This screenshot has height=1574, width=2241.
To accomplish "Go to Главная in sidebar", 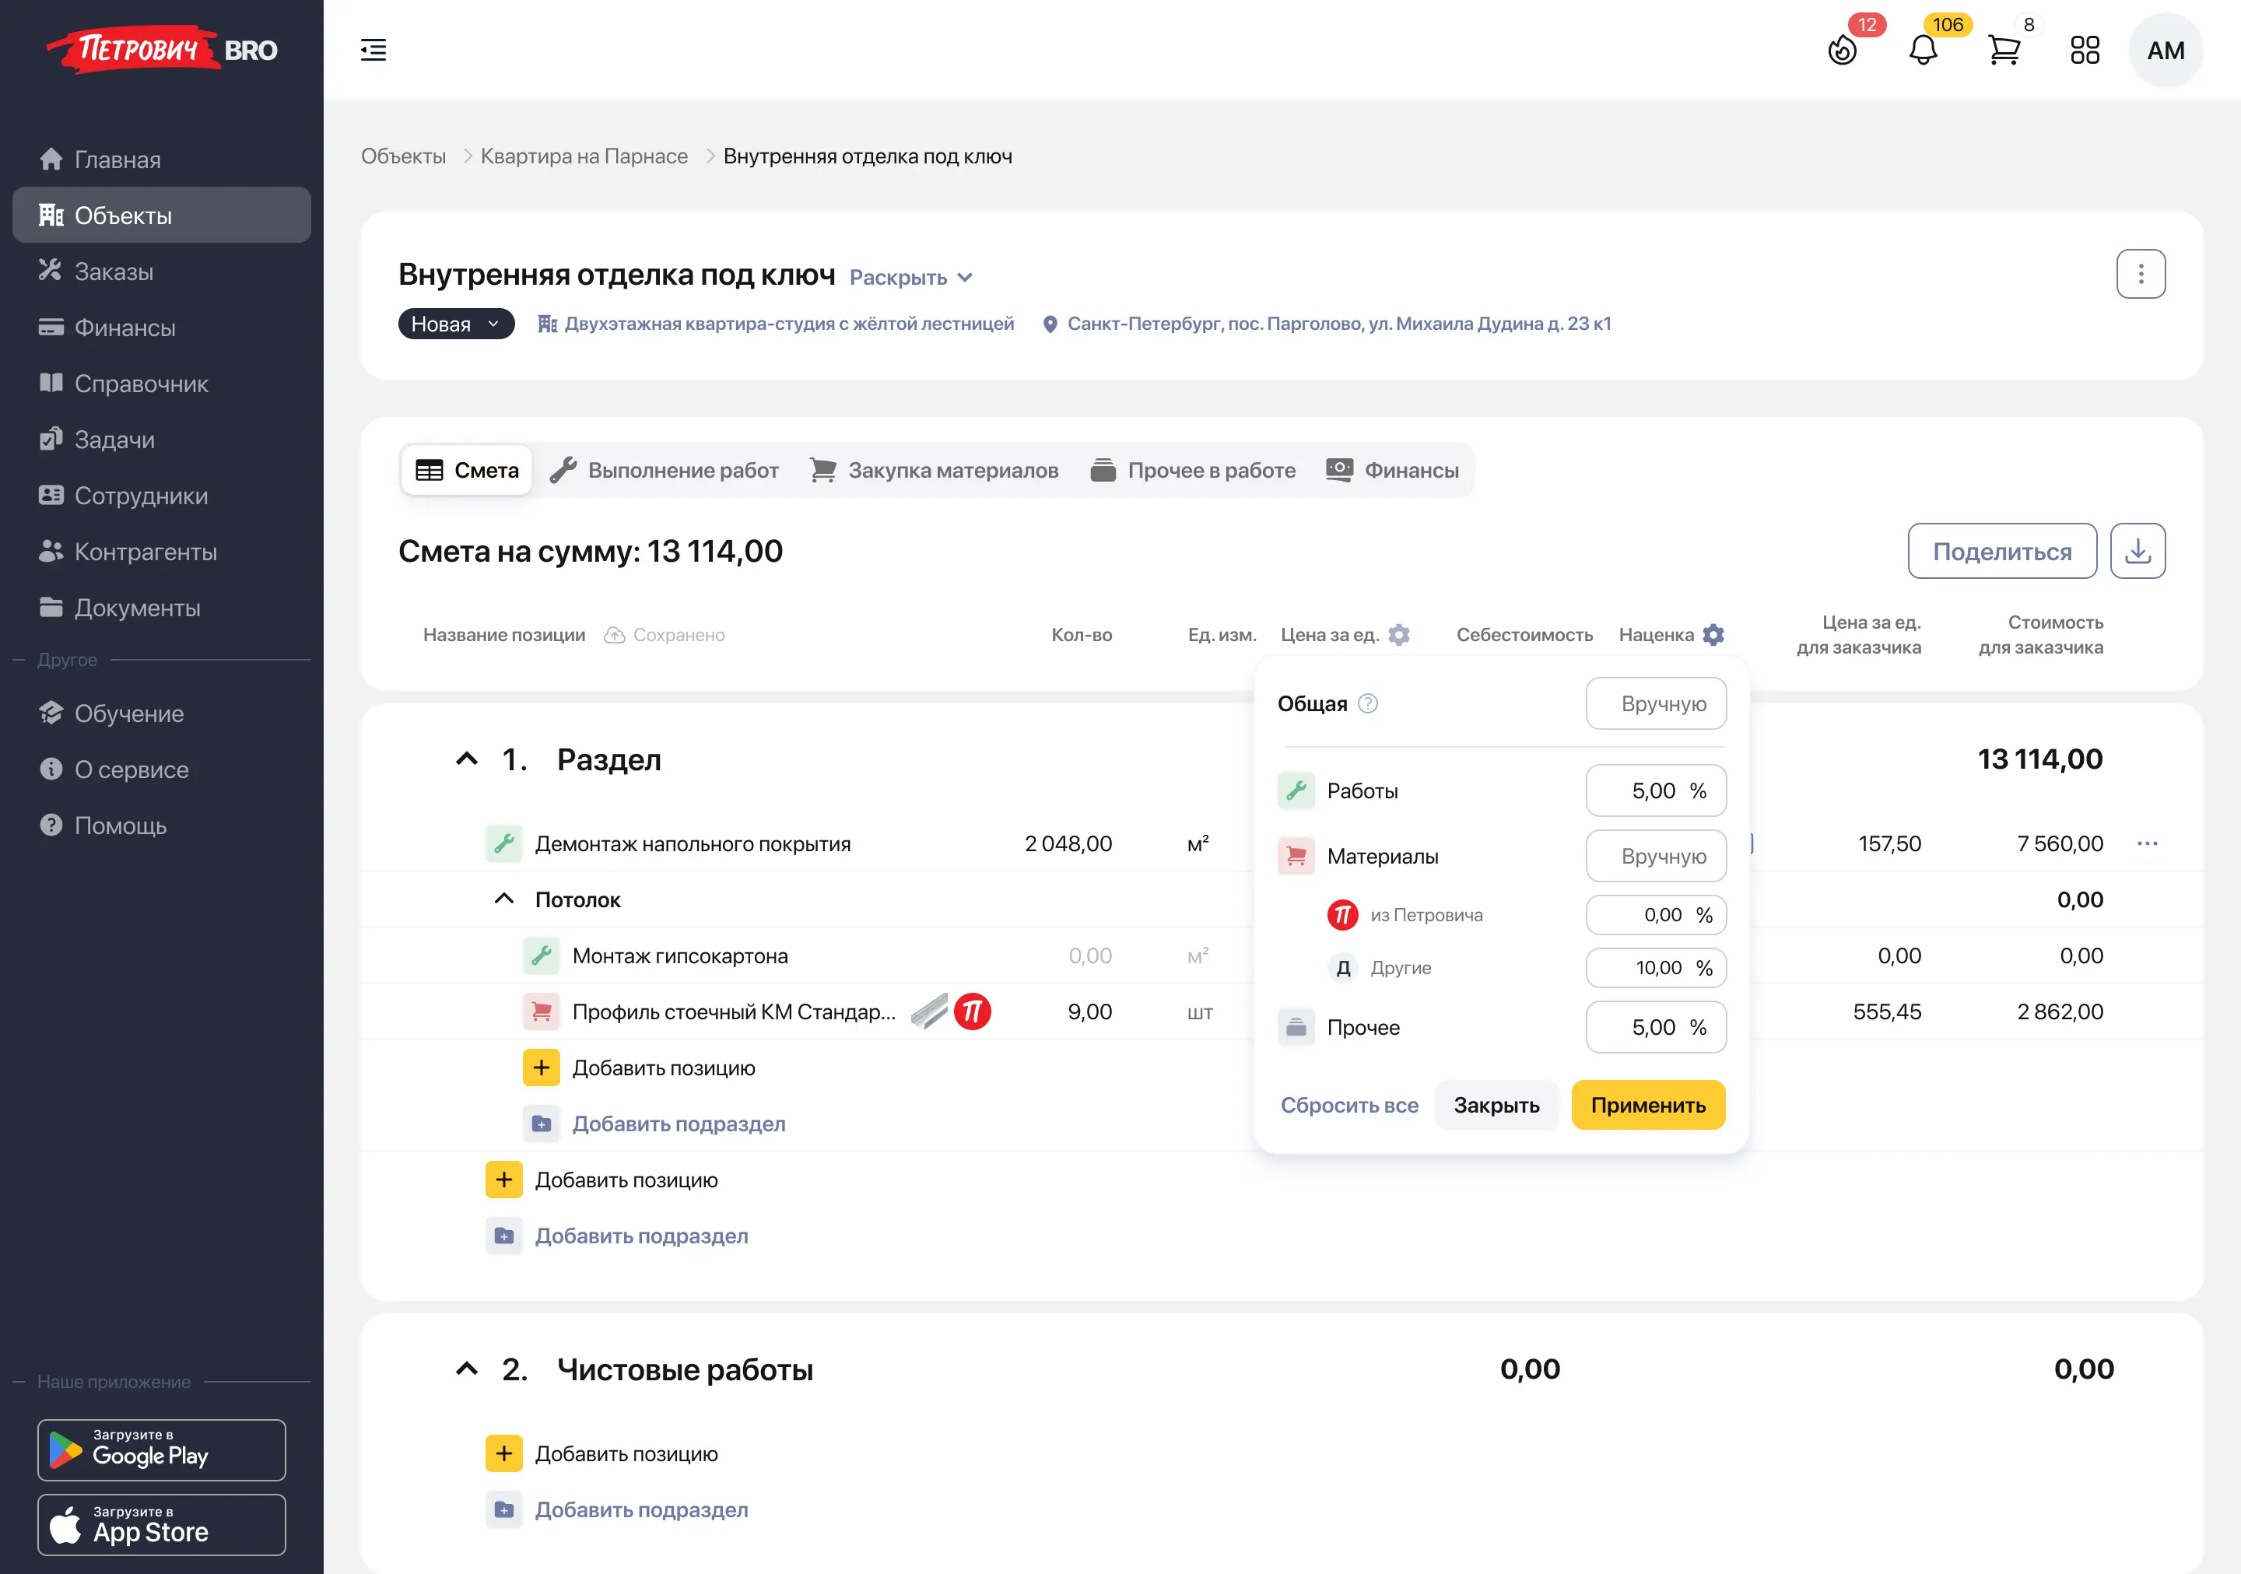I will click(x=162, y=159).
